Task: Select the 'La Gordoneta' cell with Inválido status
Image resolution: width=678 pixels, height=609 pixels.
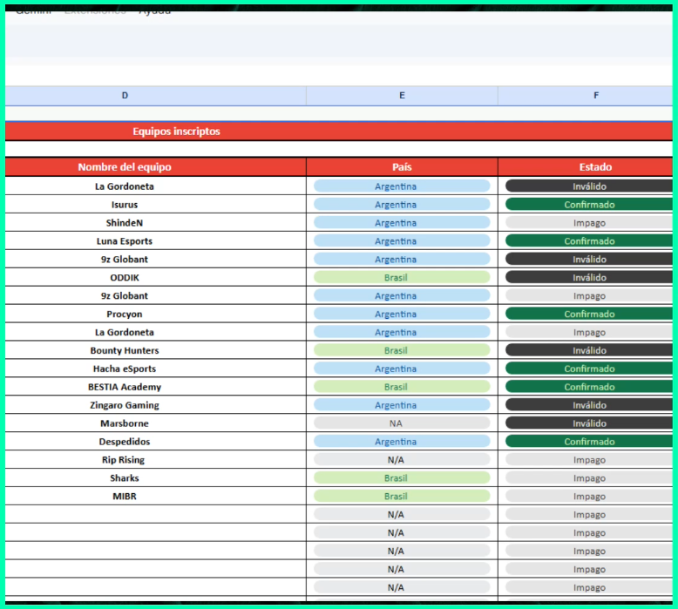Action: (x=156, y=186)
